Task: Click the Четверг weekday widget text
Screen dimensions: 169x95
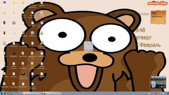Action: tap(142, 37)
